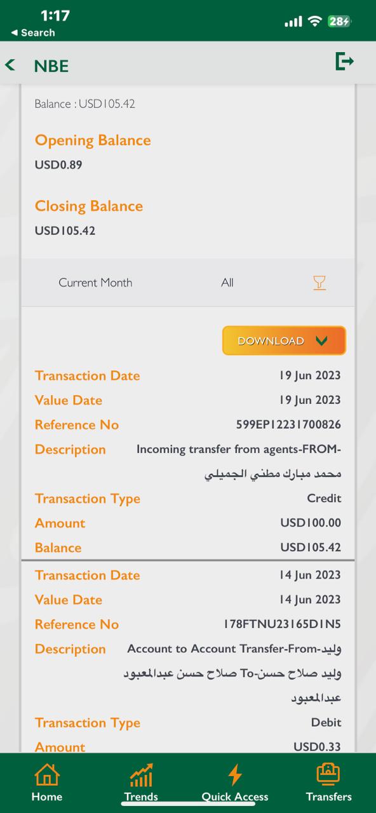Image resolution: width=376 pixels, height=813 pixels.
Task: Switch to the Home tab label
Action: [x=47, y=796]
